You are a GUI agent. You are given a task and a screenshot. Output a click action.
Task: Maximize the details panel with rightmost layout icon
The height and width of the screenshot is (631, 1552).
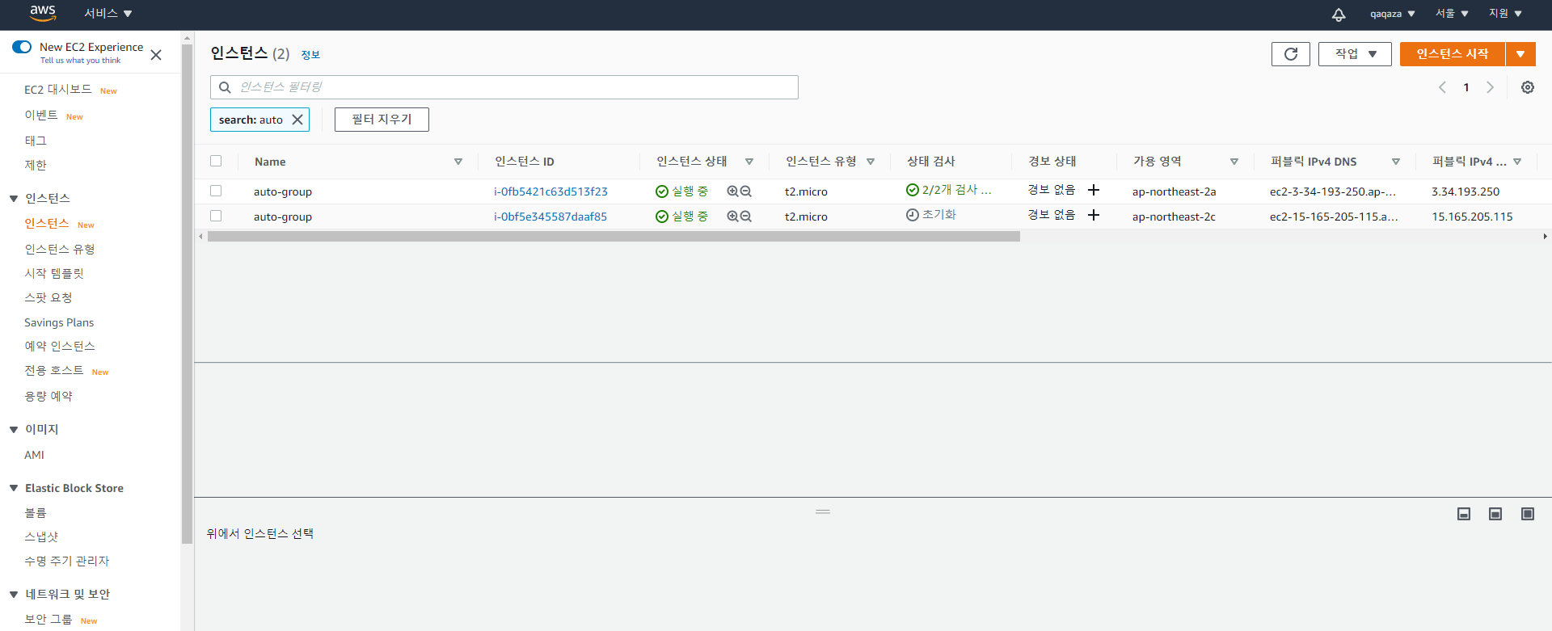[x=1527, y=514]
